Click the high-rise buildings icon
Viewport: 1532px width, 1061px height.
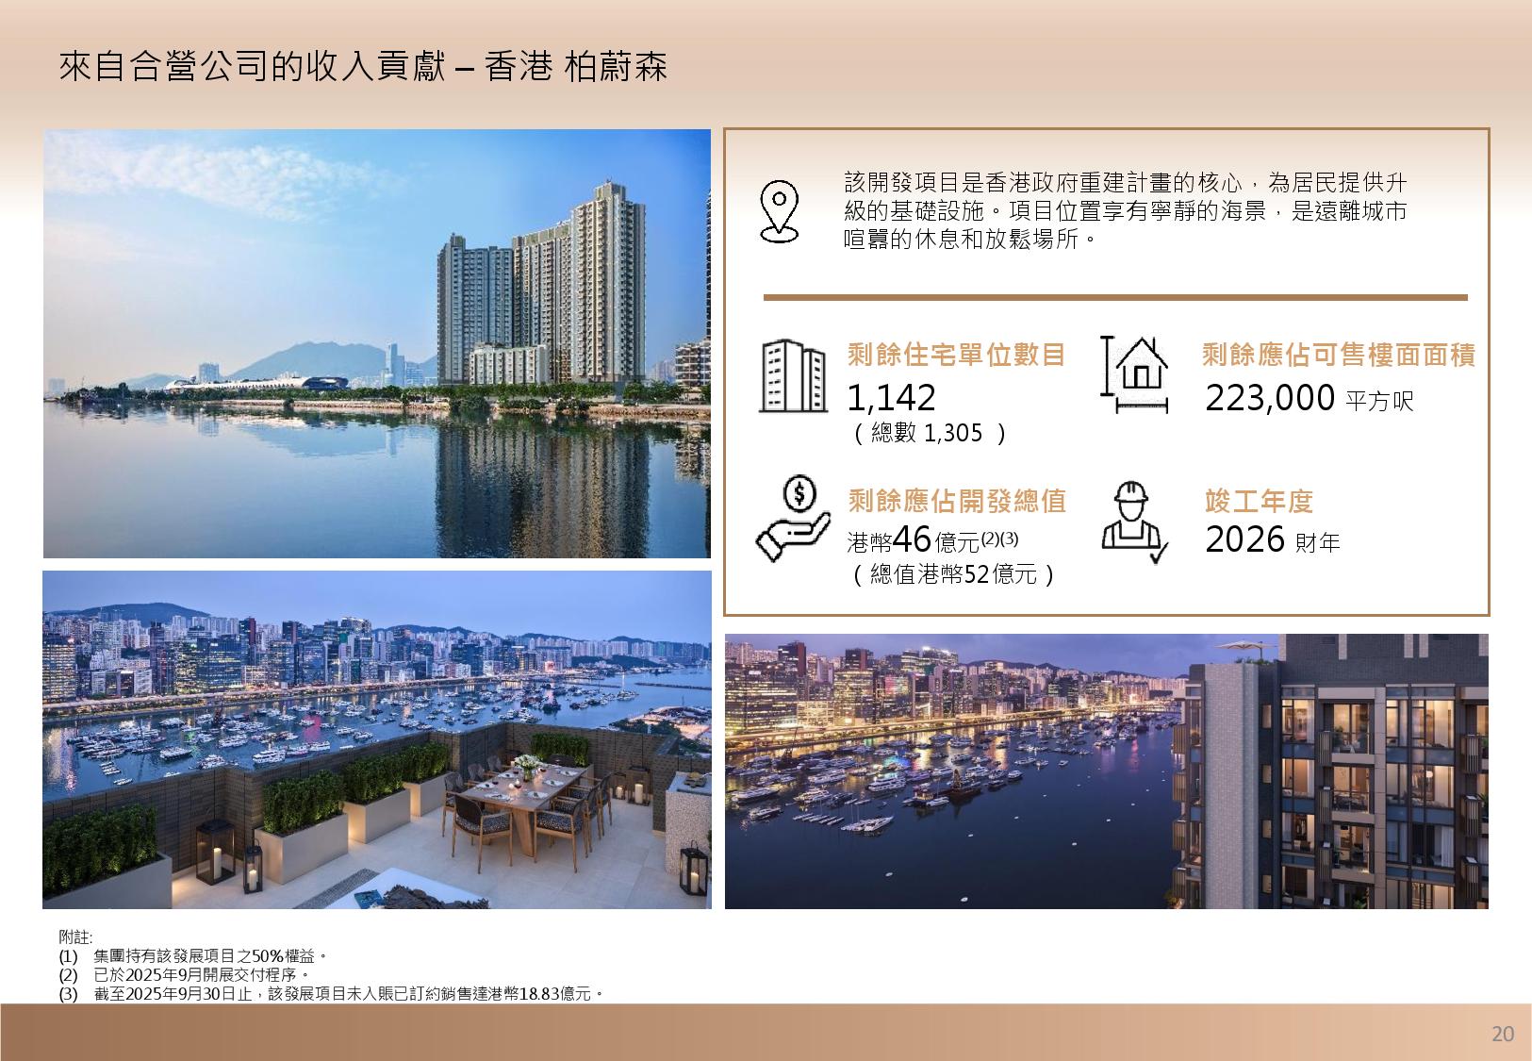793,376
